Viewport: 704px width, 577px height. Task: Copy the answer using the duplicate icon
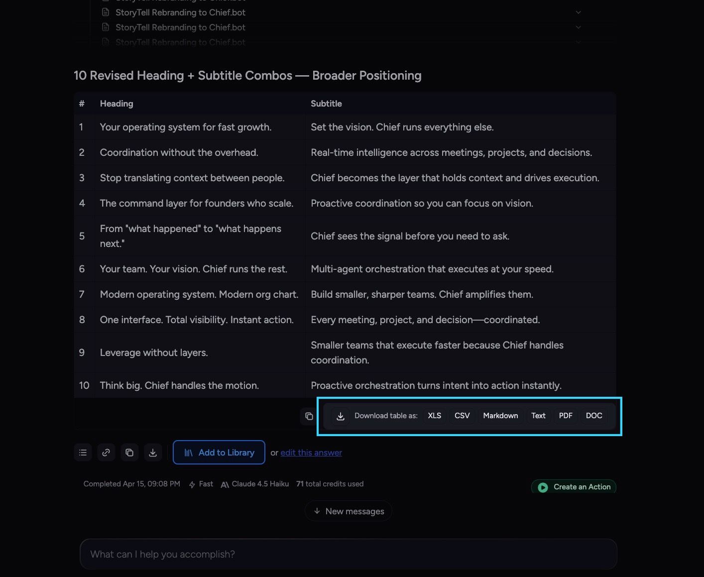129,453
